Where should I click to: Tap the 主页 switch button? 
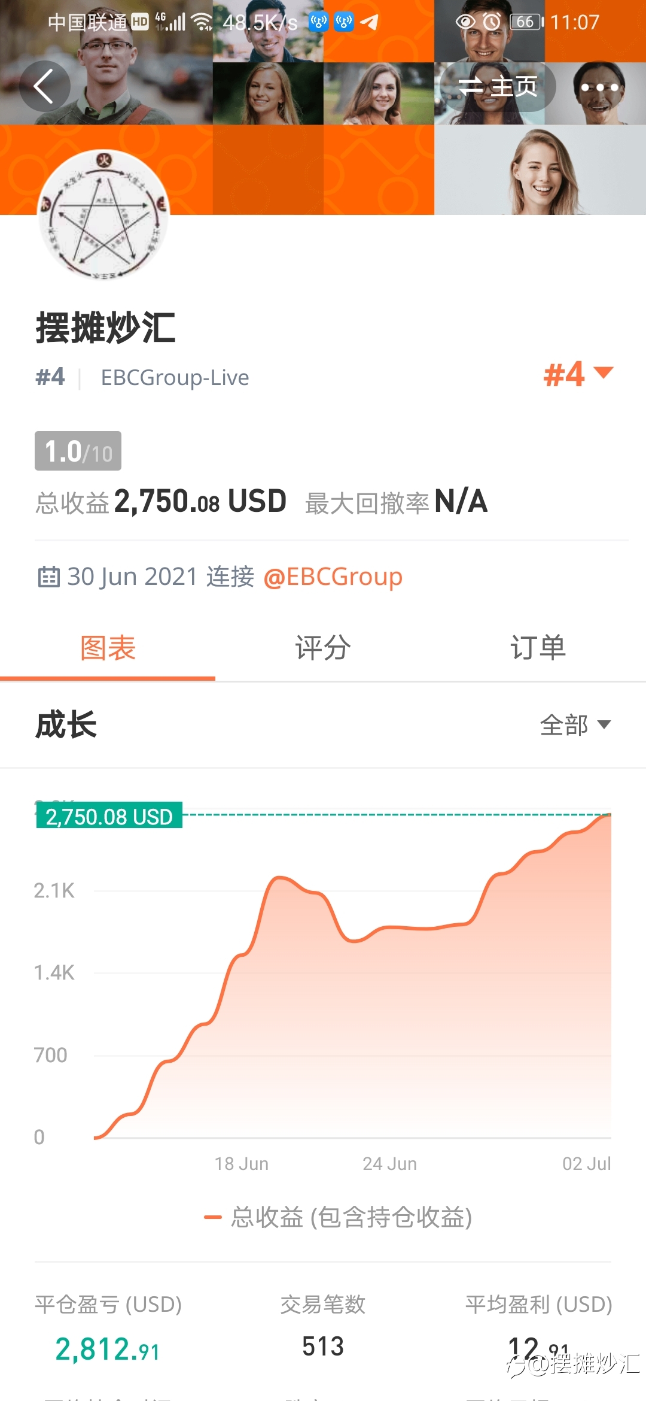pos(498,87)
